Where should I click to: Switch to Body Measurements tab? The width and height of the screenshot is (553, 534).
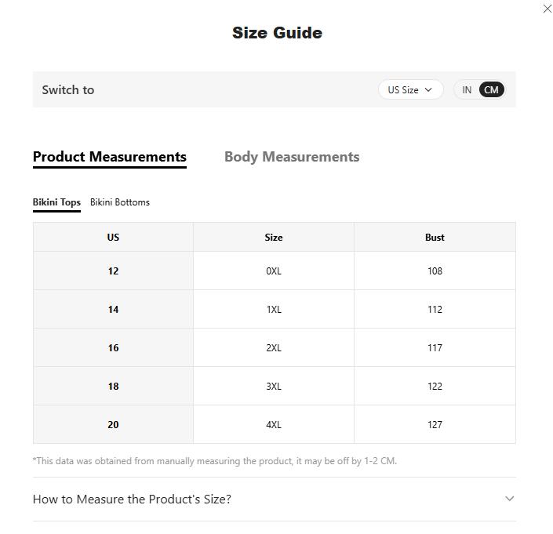pos(292,157)
